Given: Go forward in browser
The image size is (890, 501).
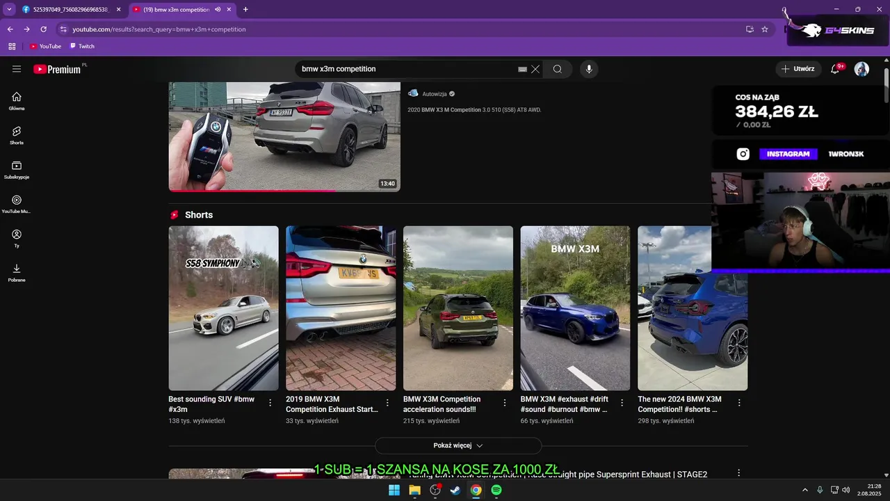Looking at the screenshot, I should click(26, 29).
